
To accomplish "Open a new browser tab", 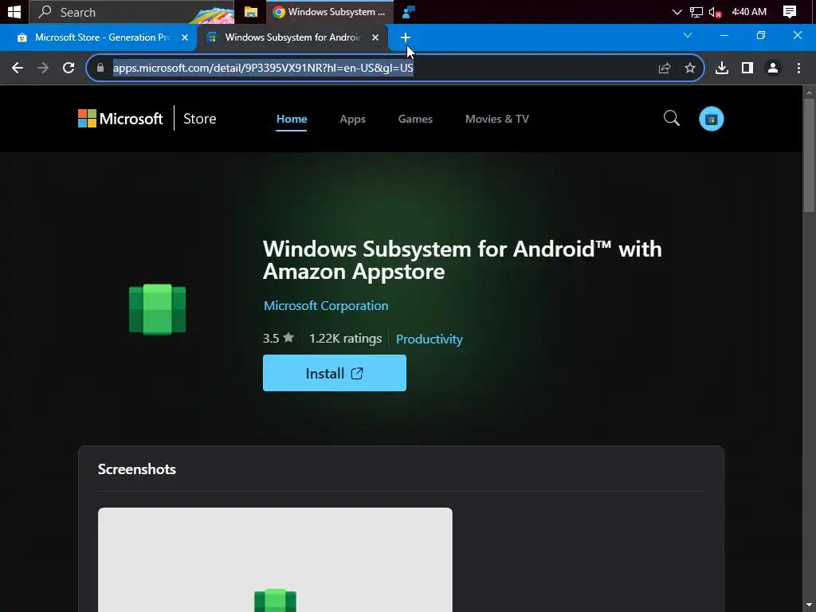I will pos(406,37).
